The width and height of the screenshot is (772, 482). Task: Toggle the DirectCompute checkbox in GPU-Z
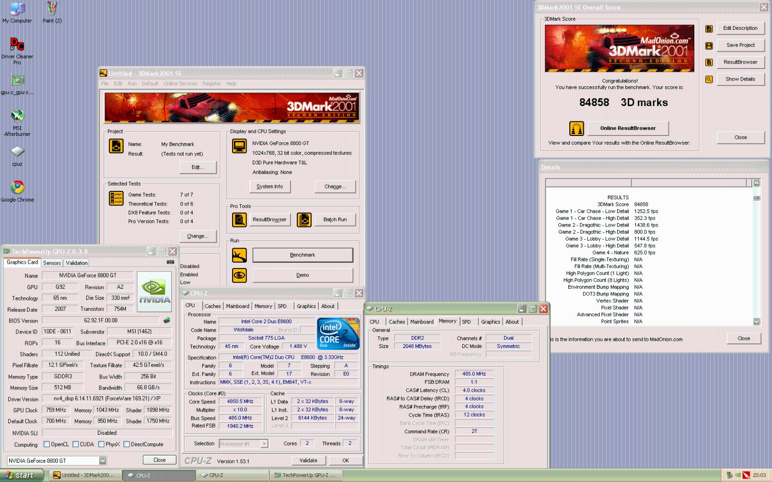pos(126,444)
